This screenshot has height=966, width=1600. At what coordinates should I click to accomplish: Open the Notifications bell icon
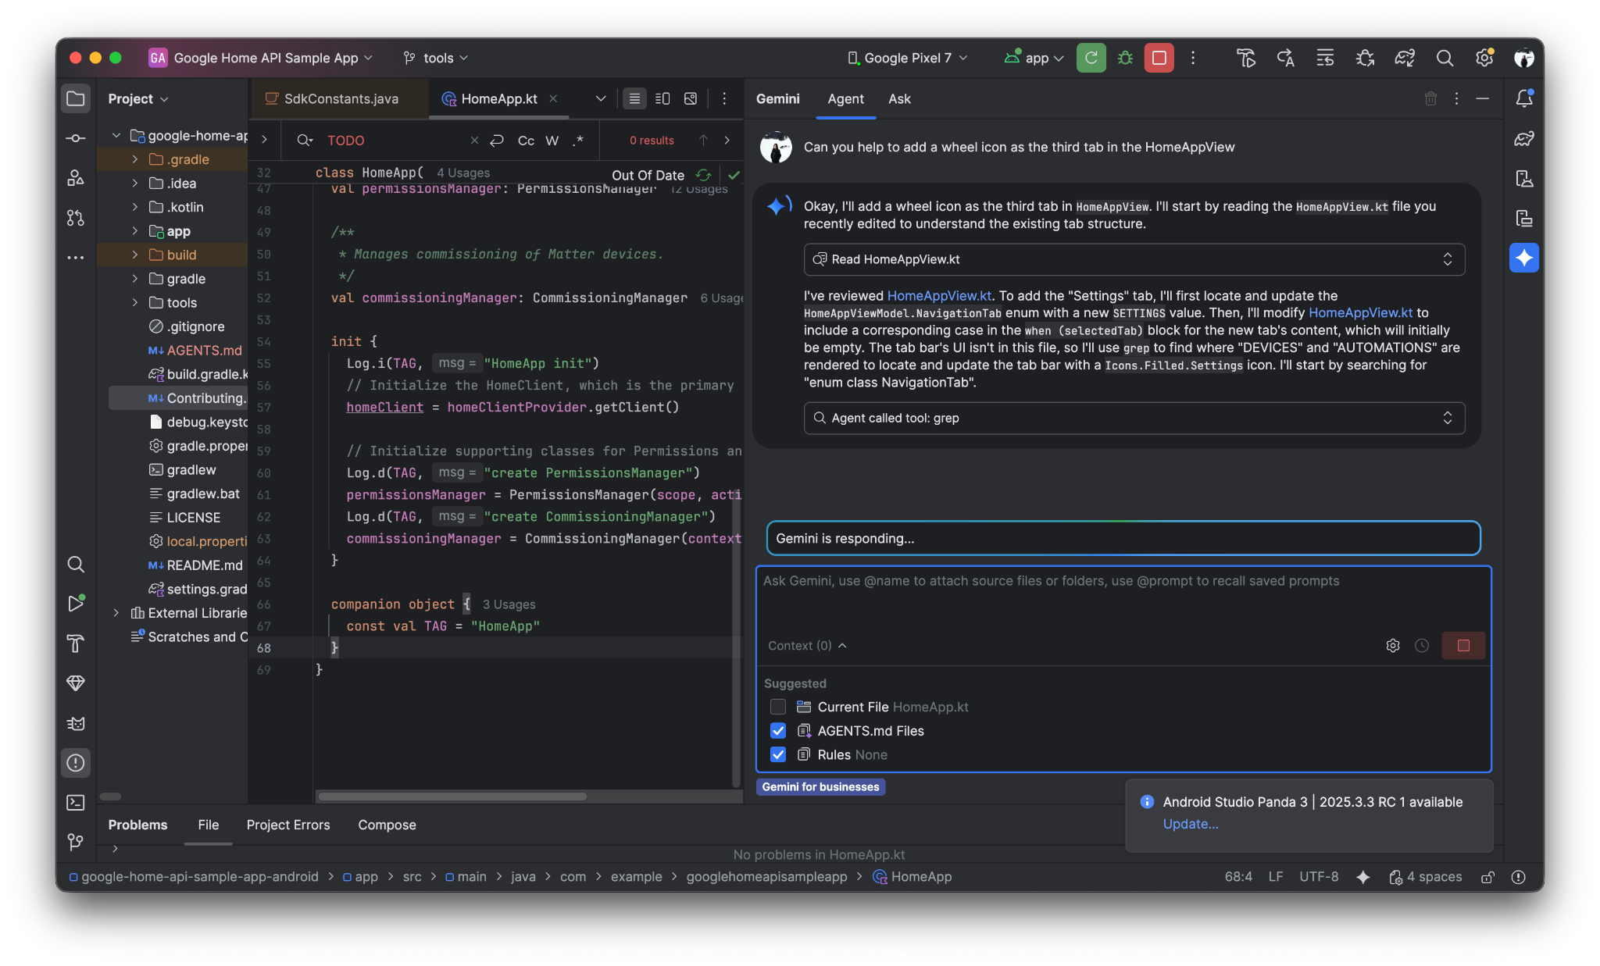pos(1524,98)
